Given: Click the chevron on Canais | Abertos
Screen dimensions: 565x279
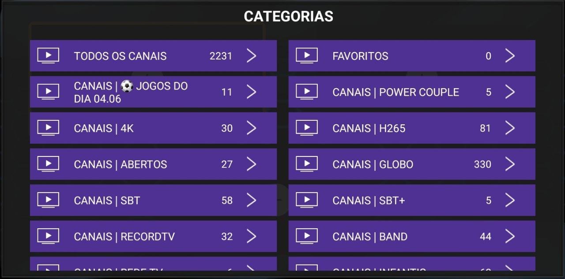Looking at the screenshot, I should 251,164.
